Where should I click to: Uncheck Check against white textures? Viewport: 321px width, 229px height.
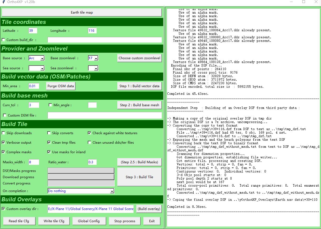89,133
